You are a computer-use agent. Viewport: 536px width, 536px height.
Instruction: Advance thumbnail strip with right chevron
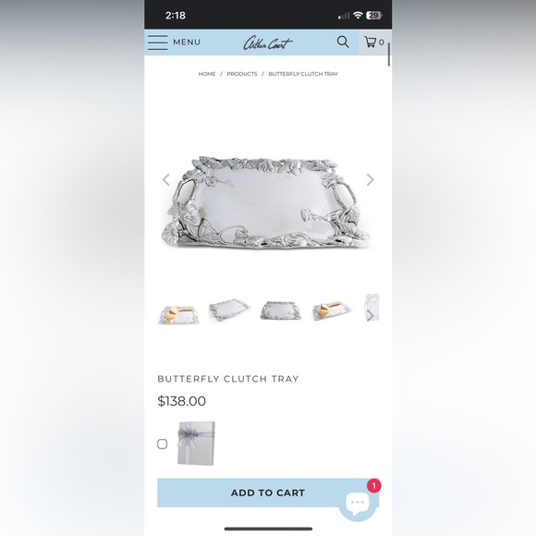pyautogui.click(x=371, y=315)
